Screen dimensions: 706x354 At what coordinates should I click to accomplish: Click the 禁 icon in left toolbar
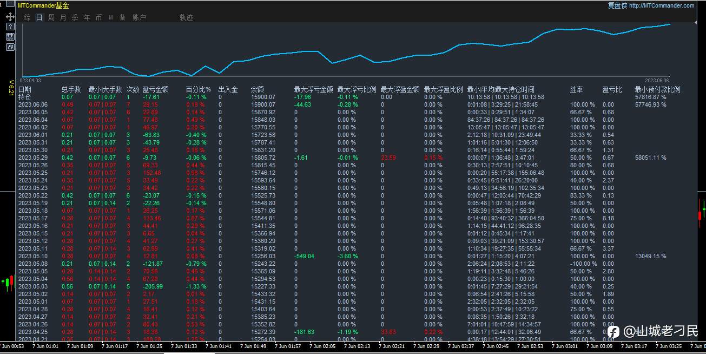[x=10, y=37]
